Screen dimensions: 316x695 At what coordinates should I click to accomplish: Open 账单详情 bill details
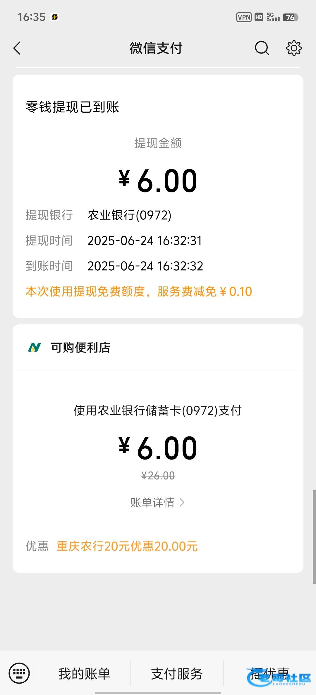[152, 503]
